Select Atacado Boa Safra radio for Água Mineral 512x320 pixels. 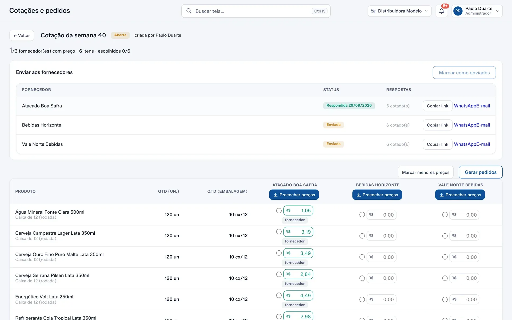[279, 211]
